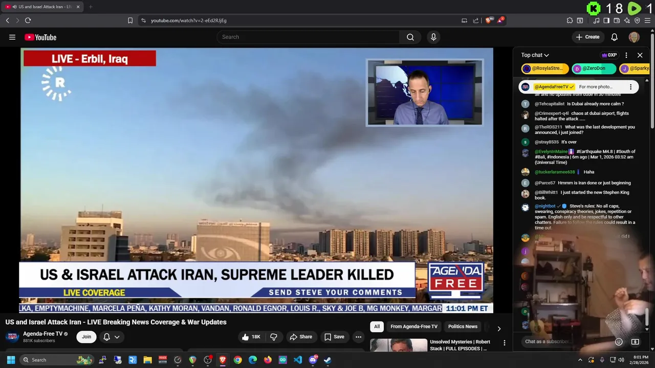Open the Brave playlist music icon

596,20
